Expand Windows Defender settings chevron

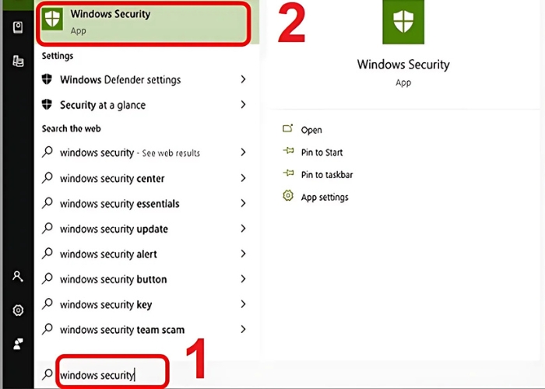244,79
